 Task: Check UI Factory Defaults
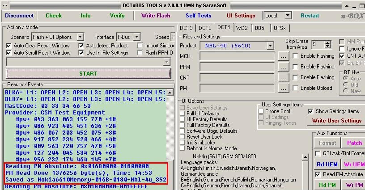(x=182, y=119)
